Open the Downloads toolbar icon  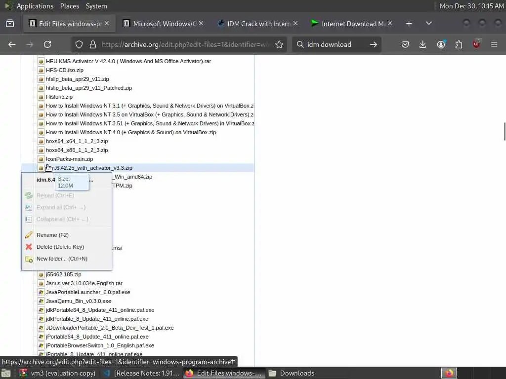pos(423,44)
